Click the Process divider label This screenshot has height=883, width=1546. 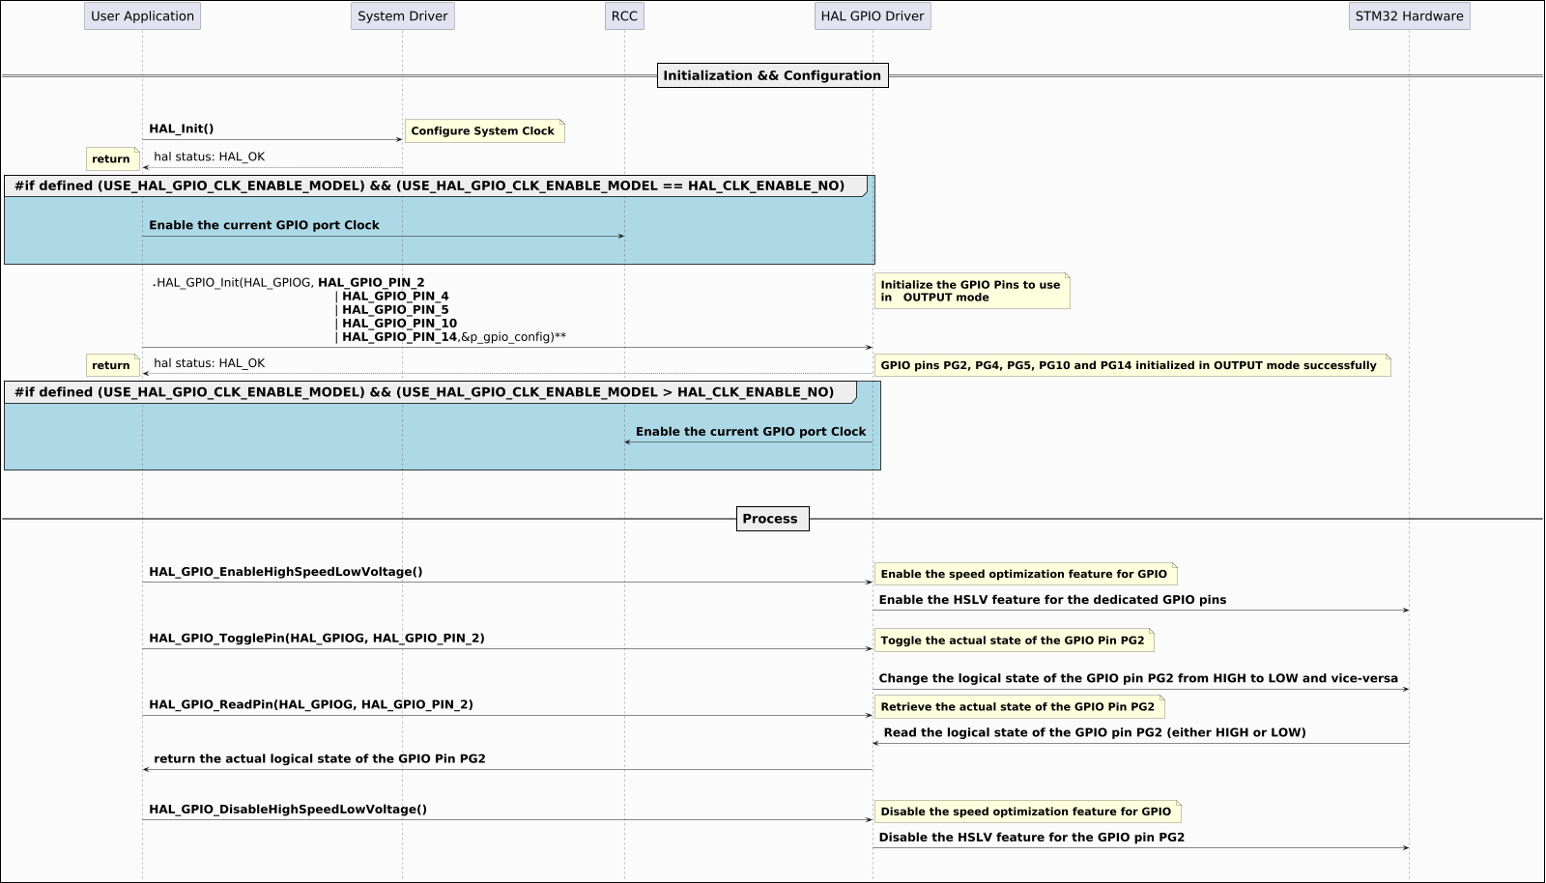[772, 519]
